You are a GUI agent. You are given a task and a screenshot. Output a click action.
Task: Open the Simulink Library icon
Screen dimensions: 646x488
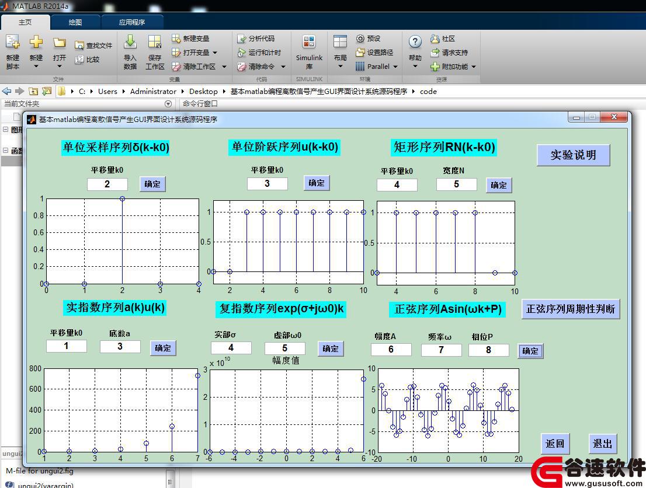[309, 42]
